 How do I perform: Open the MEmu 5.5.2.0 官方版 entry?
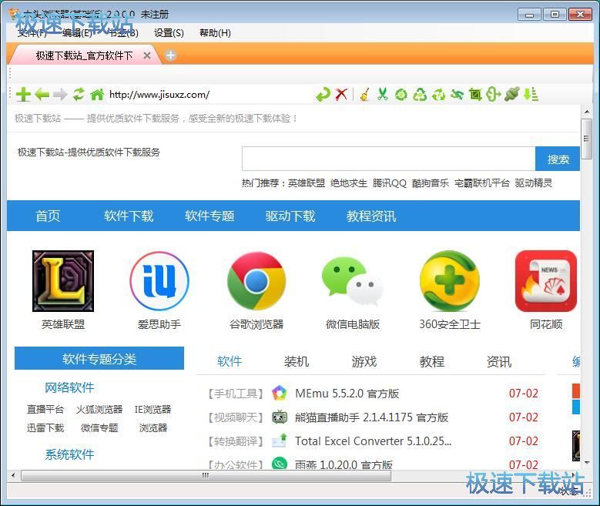point(347,393)
